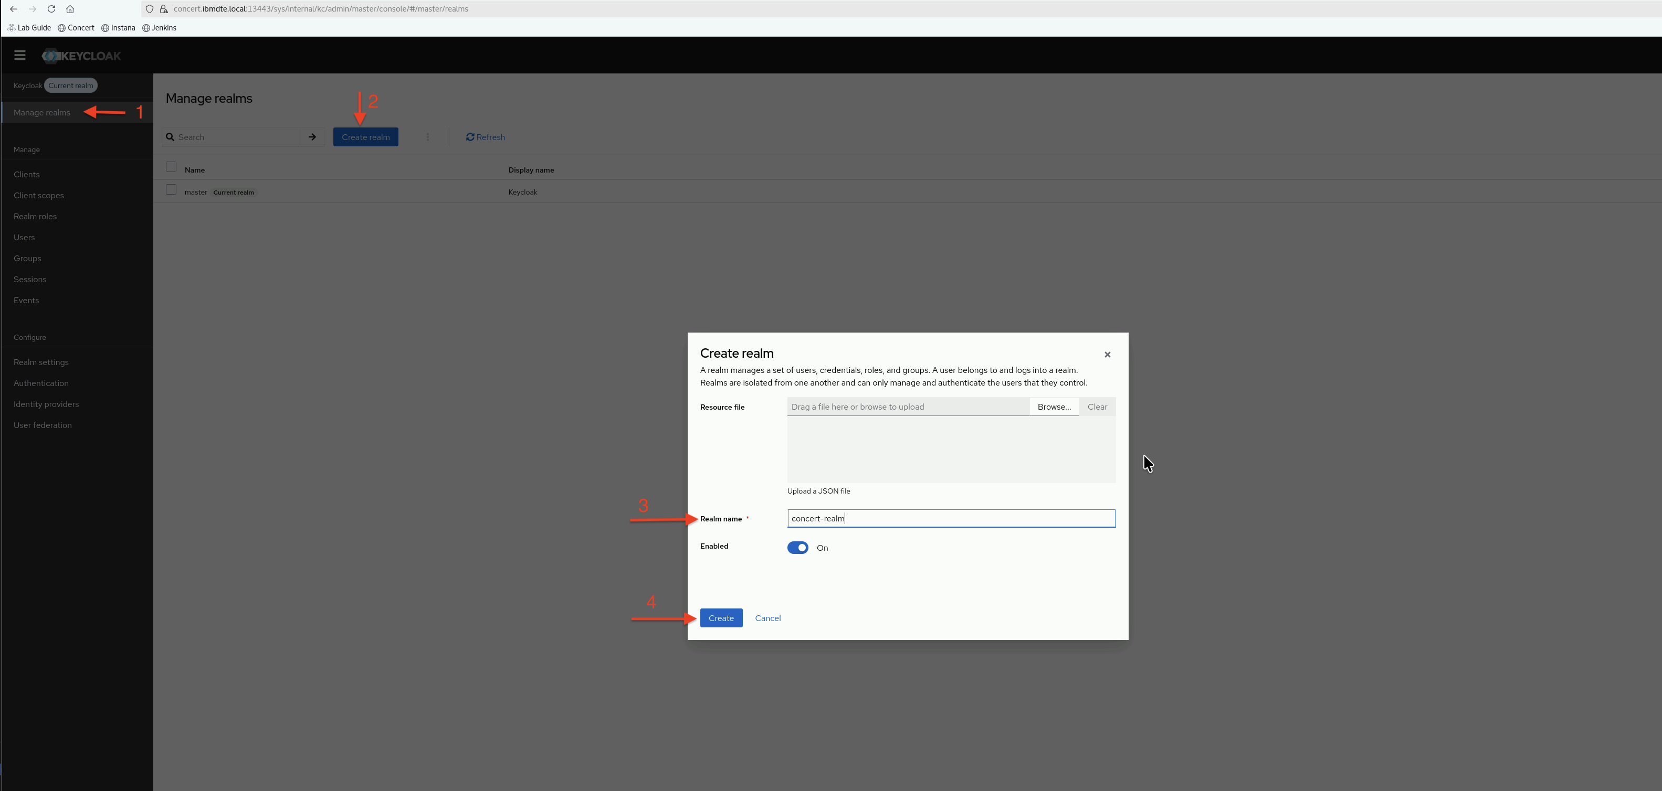Click the shield tracking protection icon
This screenshot has width=1662, height=791.
pos(150,9)
